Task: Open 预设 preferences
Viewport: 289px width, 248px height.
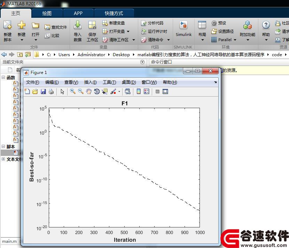Action: [x=219, y=23]
